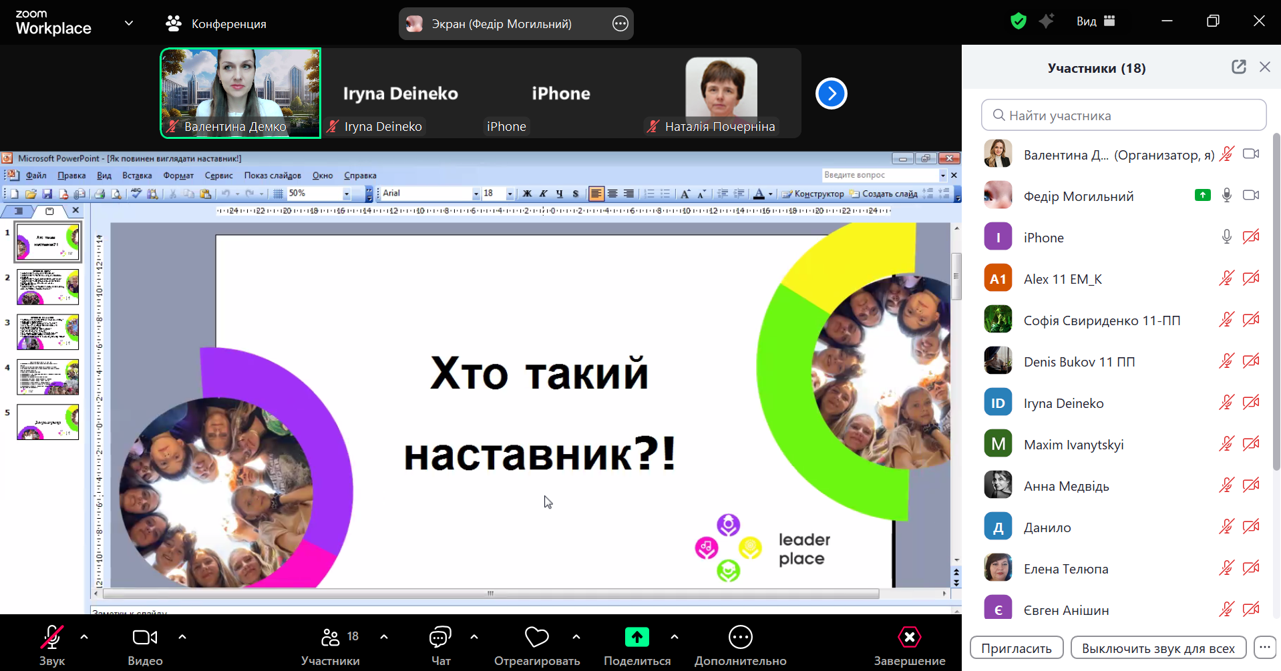The image size is (1281, 671).
Task: Click the Open folder icon in PowerPoint
Action: [31, 194]
